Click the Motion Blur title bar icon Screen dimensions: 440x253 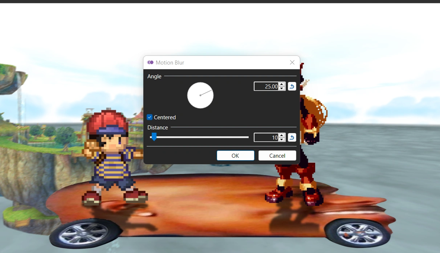tap(150, 62)
